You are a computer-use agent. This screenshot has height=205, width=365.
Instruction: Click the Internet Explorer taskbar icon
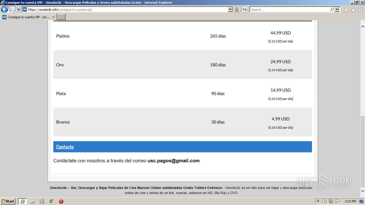(23, 201)
